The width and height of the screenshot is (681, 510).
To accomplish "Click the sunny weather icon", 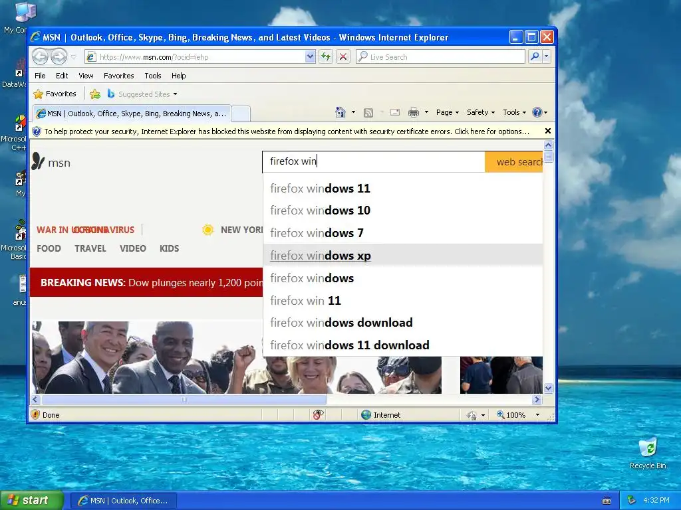I will coord(208,230).
